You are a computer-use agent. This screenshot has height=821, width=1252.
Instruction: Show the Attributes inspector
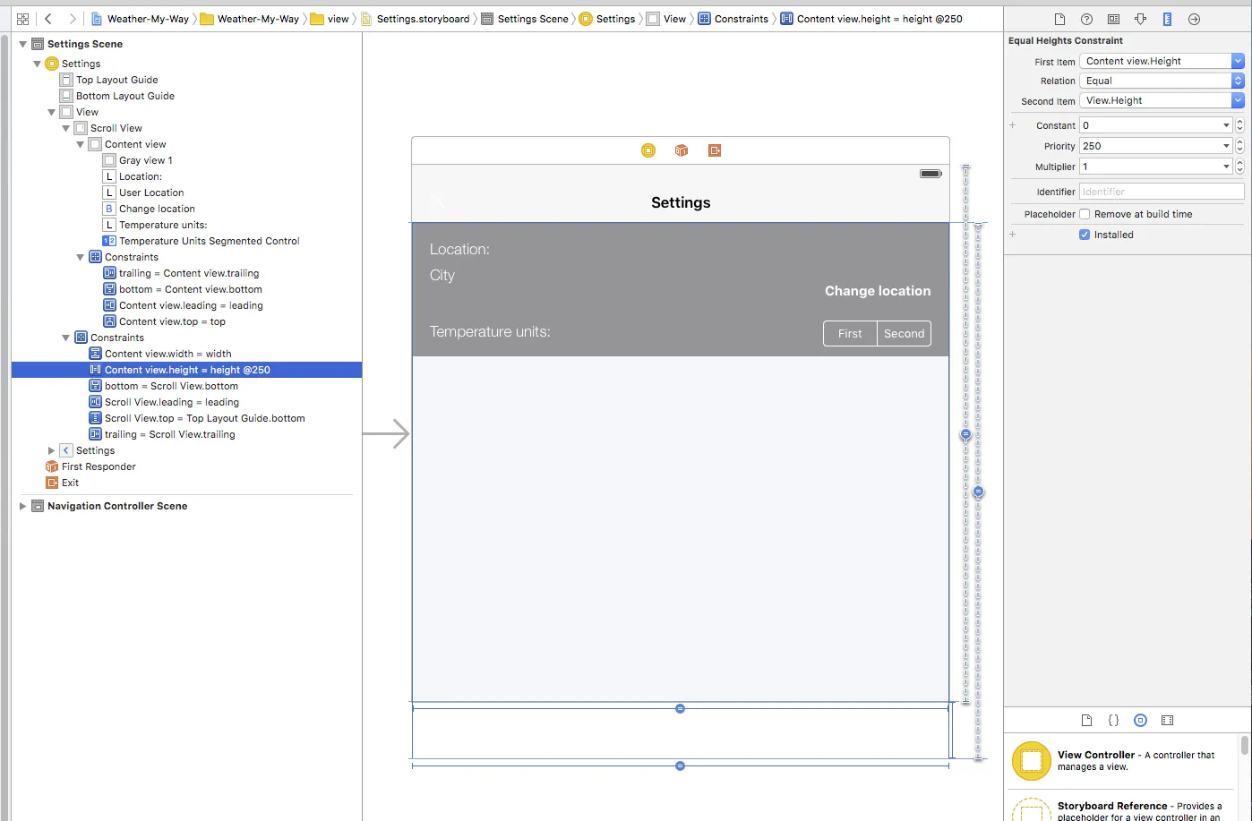pyautogui.click(x=1140, y=19)
